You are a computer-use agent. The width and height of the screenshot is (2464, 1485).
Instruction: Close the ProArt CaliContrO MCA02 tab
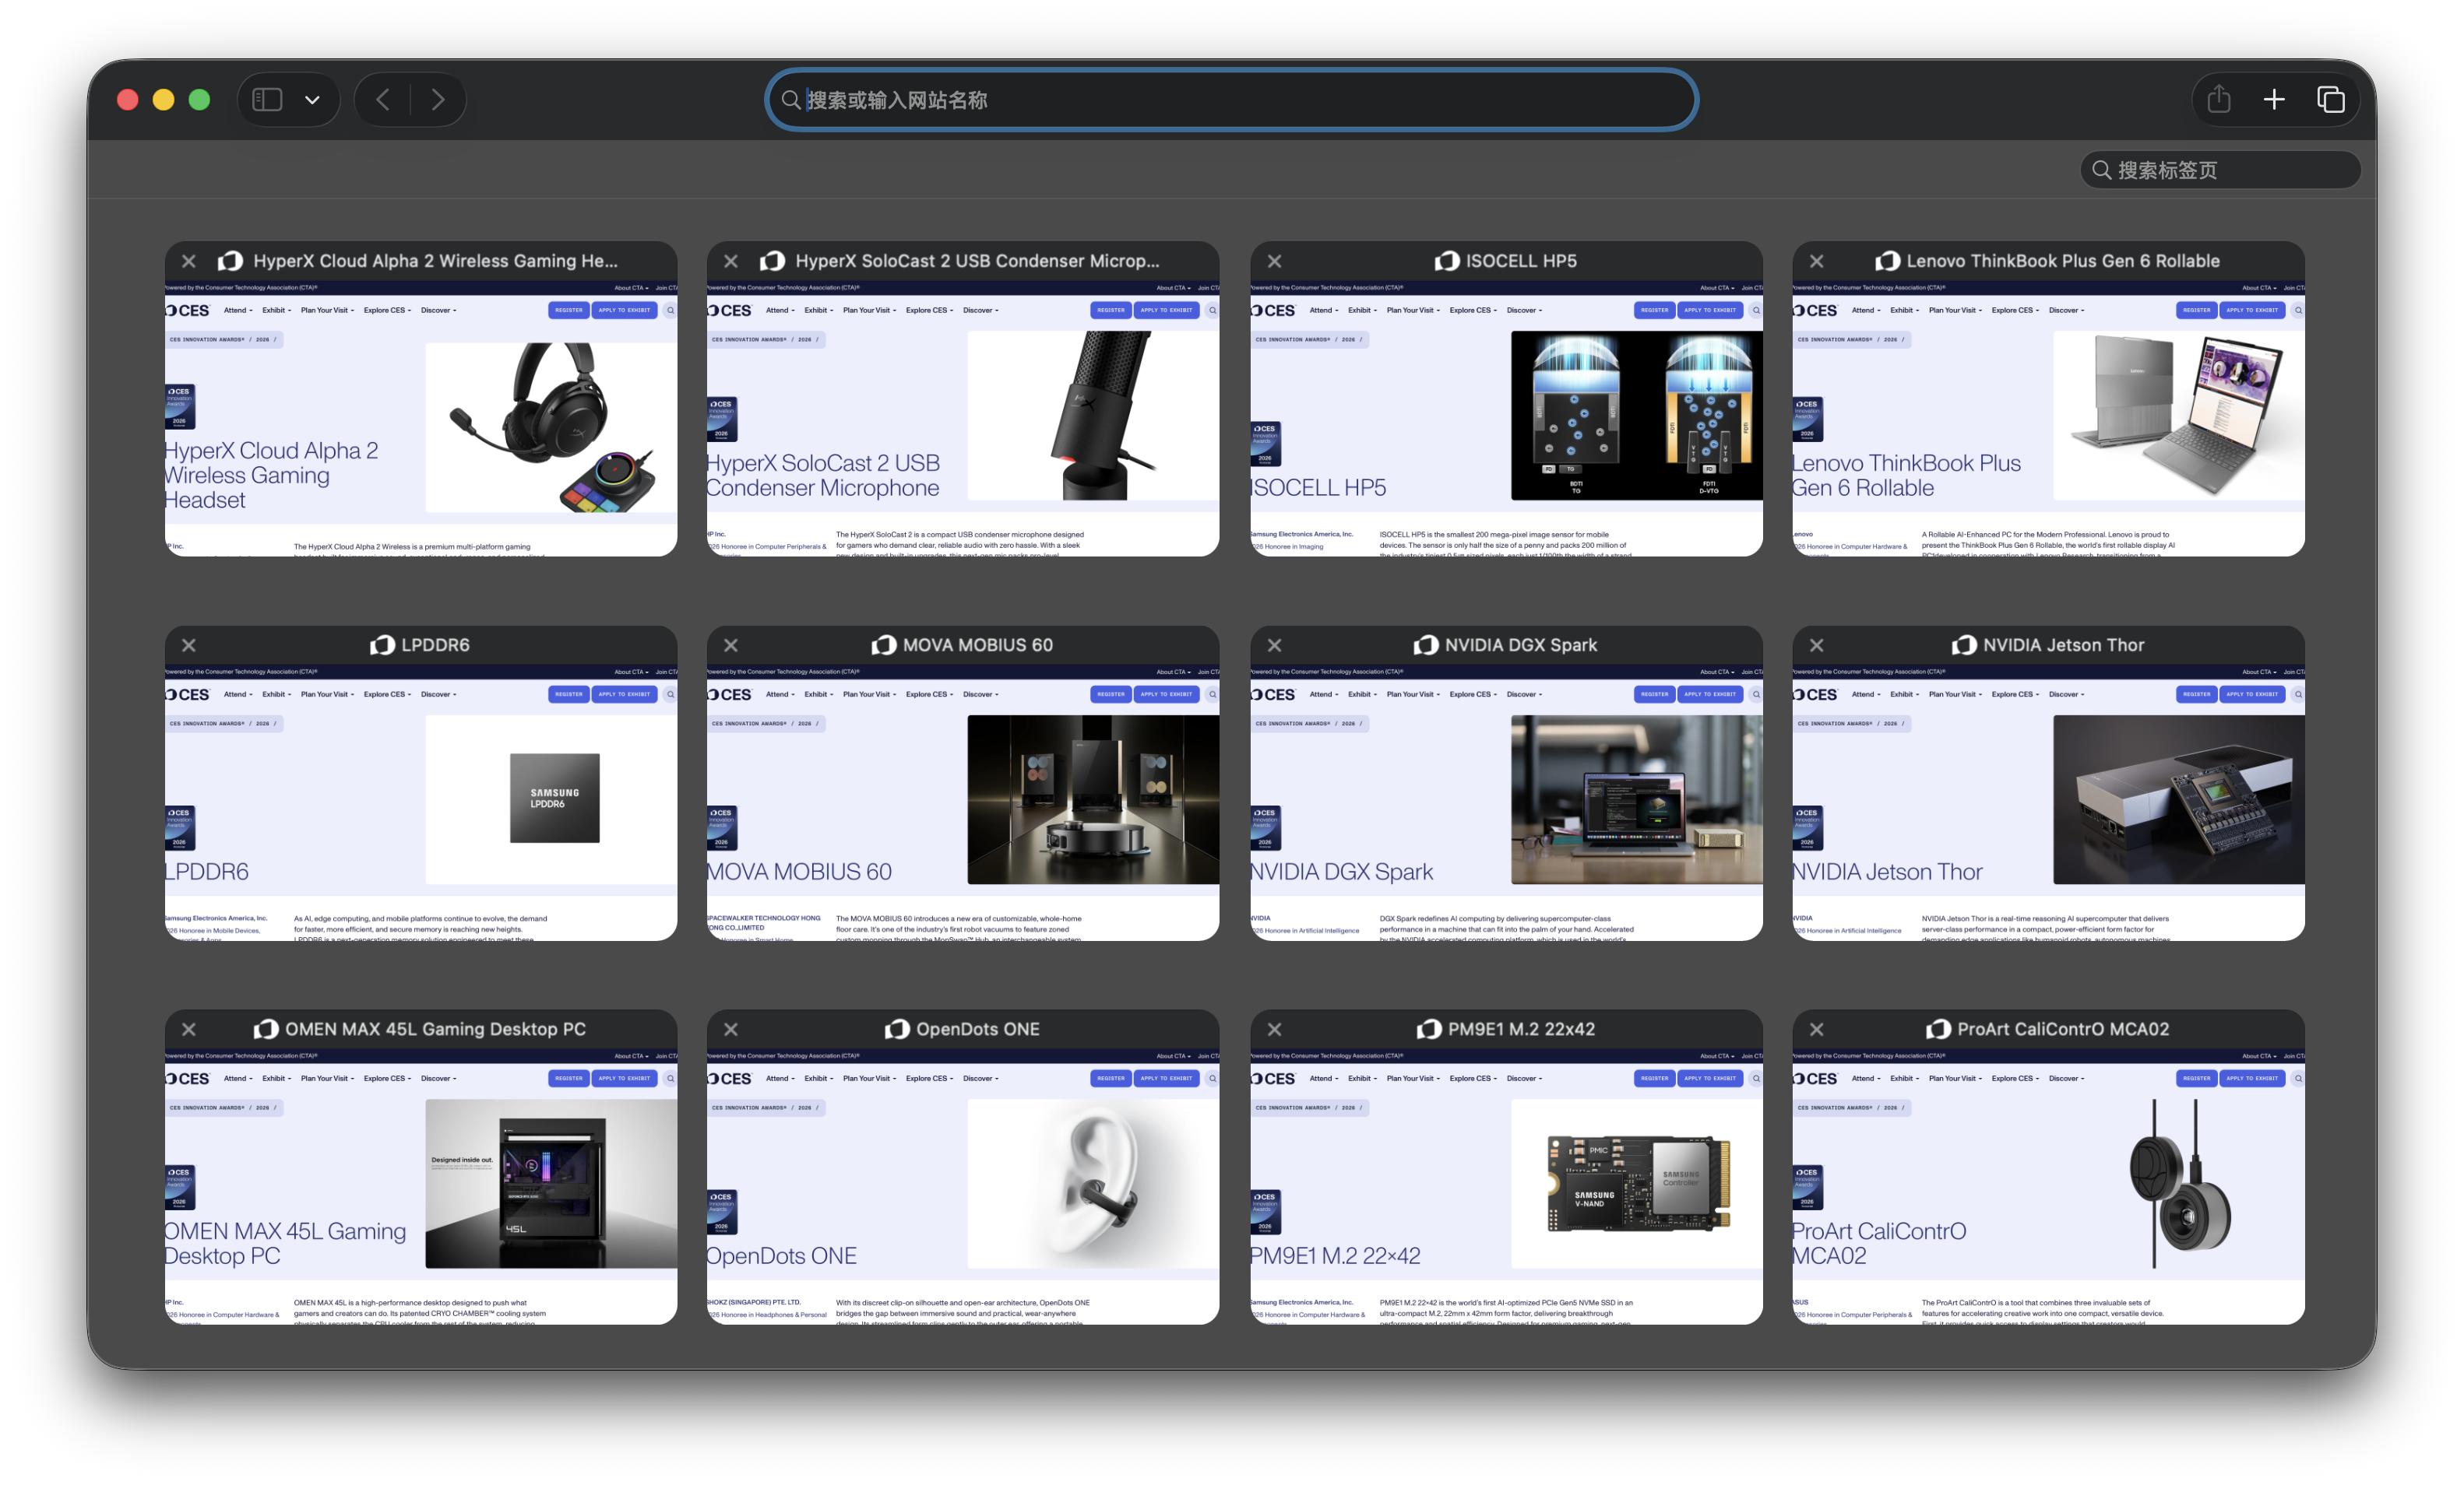pos(1816,1030)
